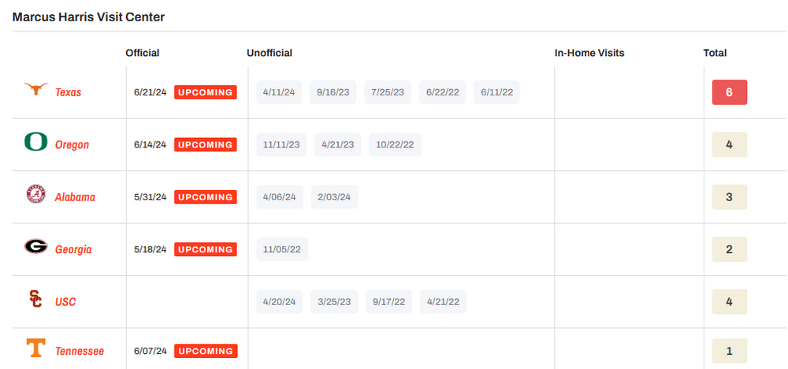
Task: Click the Oregon Ducks logo icon
Action: pos(35,142)
